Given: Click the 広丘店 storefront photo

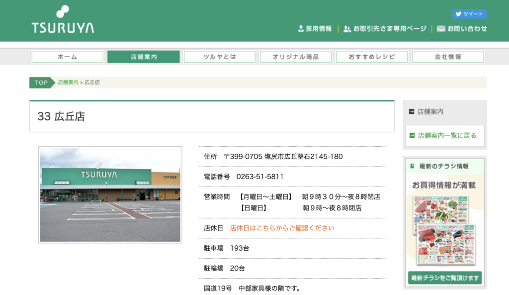Looking at the screenshot, I should point(110,195).
